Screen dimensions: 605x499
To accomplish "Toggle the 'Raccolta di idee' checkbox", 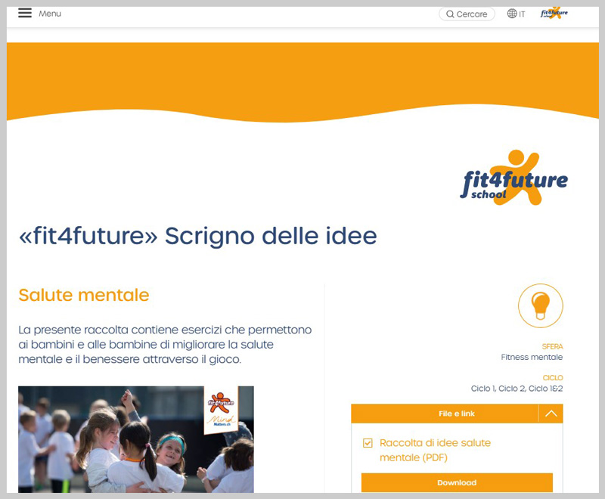I will point(368,443).
